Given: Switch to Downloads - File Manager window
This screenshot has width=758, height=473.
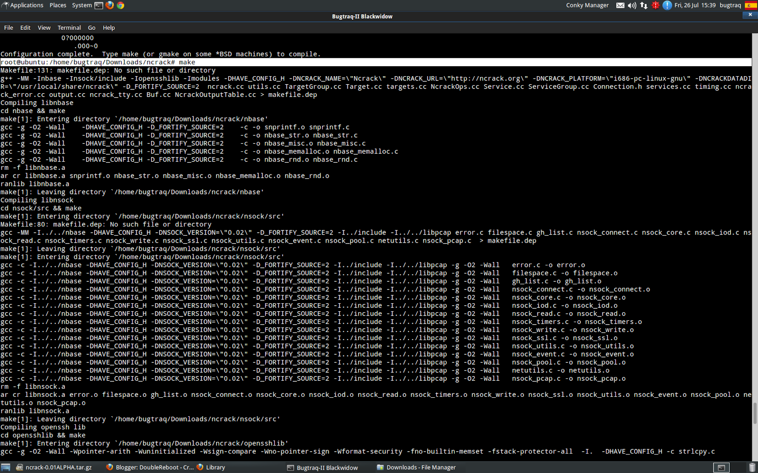Looking at the screenshot, I should point(416,467).
